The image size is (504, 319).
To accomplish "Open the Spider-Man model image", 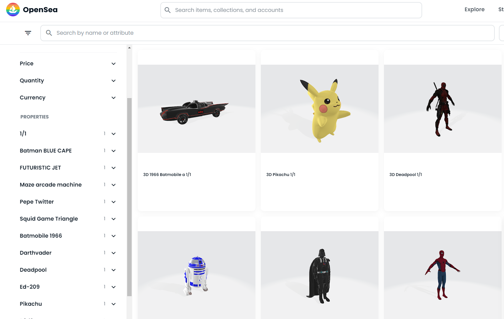I will 443,275.
